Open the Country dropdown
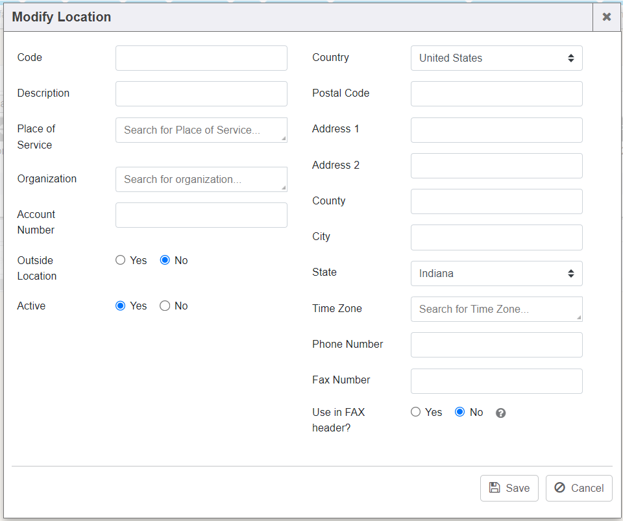Viewport: 623px width, 521px height. point(496,58)
